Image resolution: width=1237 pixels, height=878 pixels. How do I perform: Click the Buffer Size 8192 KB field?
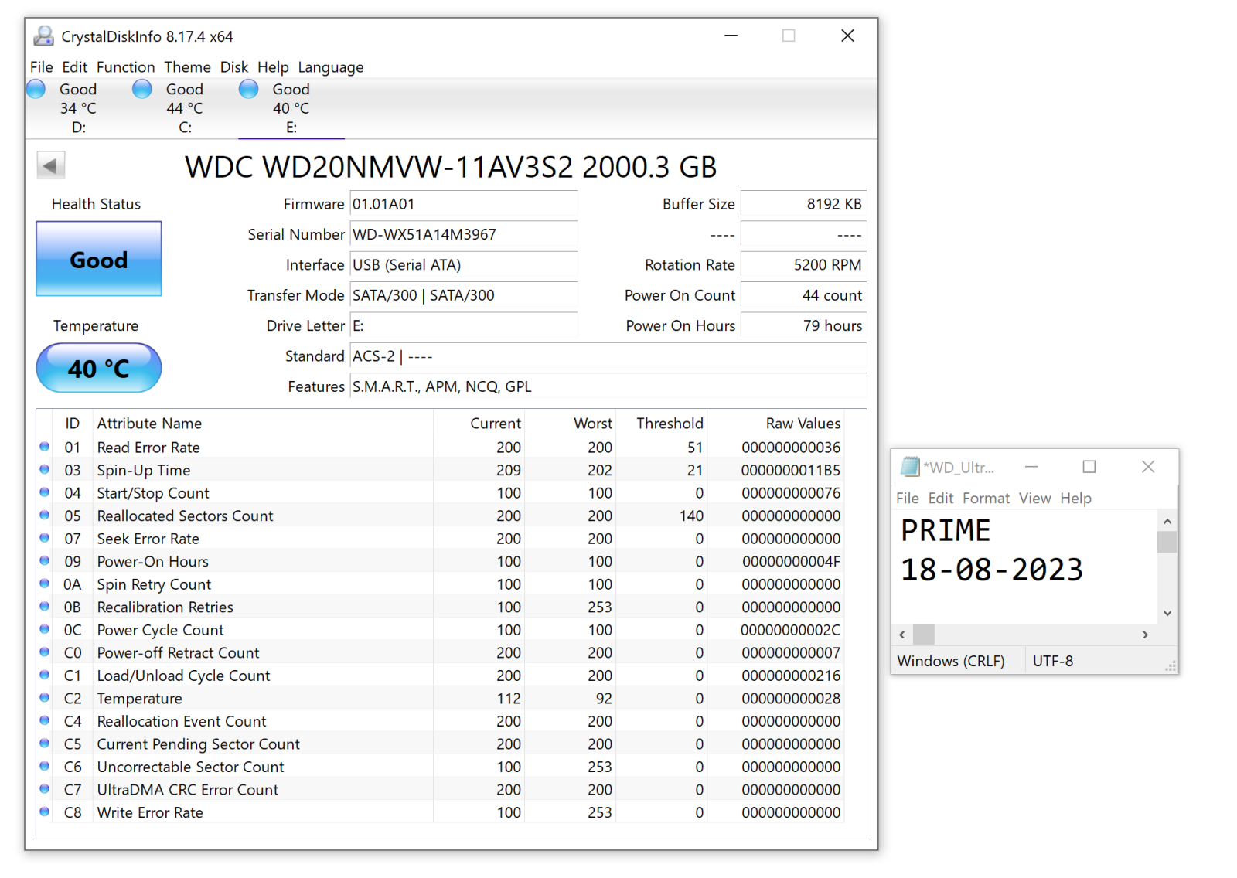[803, 204]
